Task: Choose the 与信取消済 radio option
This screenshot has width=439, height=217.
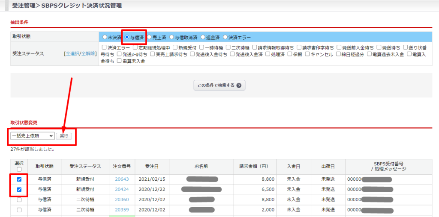Action: click(172, 37)
